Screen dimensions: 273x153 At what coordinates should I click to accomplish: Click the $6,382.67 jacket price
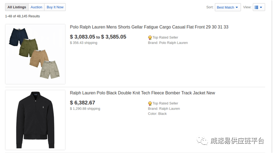[83, 102]
